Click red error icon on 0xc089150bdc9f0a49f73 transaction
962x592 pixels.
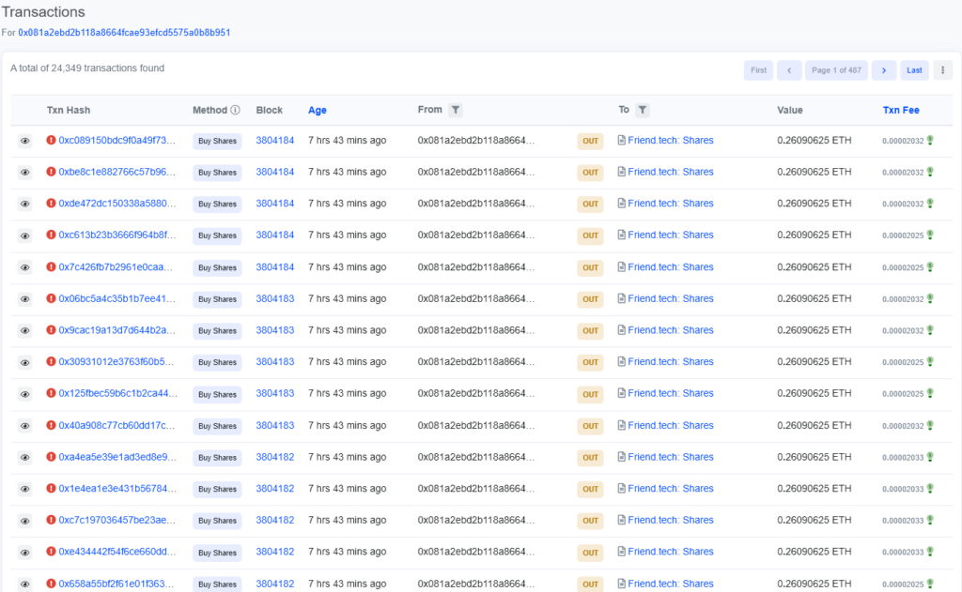51,141
